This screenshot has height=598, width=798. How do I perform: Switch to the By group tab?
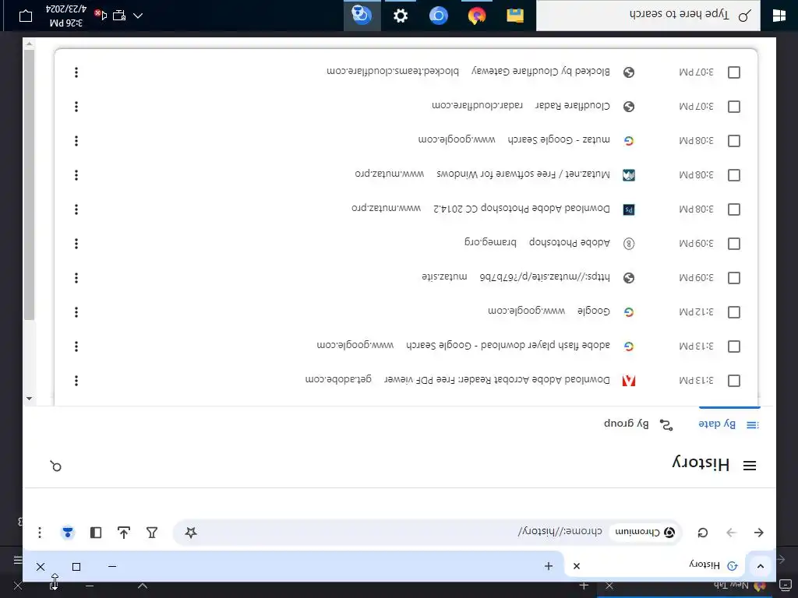coord(639,424)
